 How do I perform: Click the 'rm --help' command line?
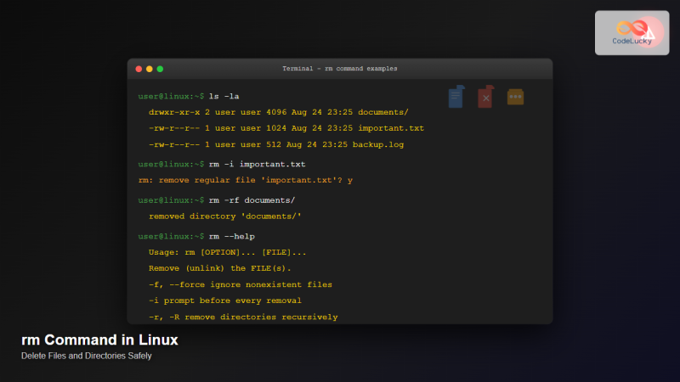(232, 236)
